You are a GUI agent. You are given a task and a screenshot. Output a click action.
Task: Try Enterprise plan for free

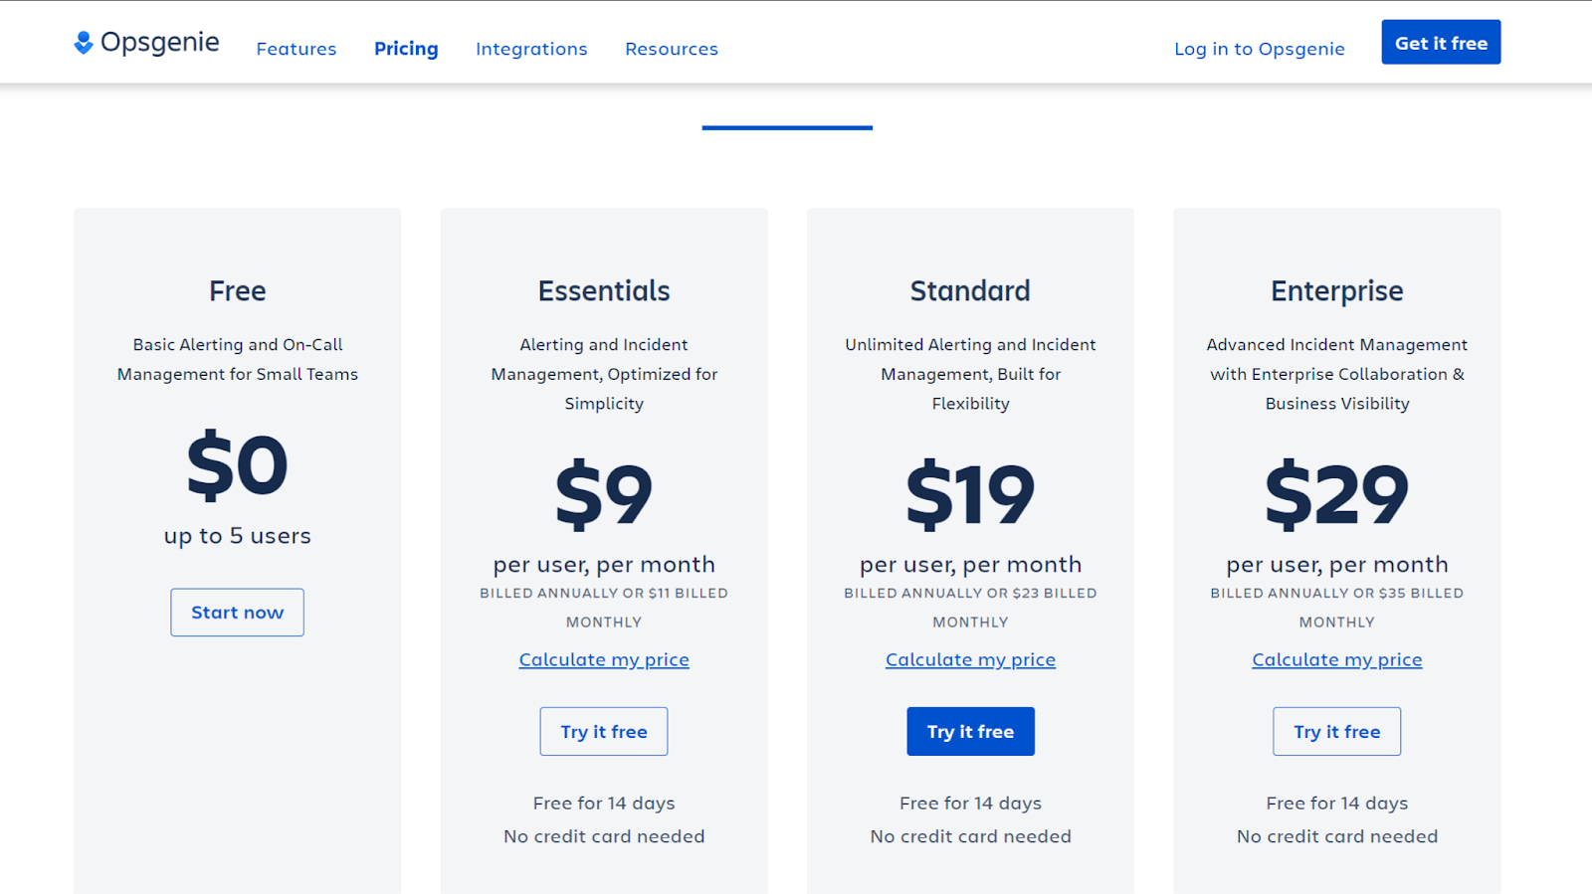coord(1337,732)
